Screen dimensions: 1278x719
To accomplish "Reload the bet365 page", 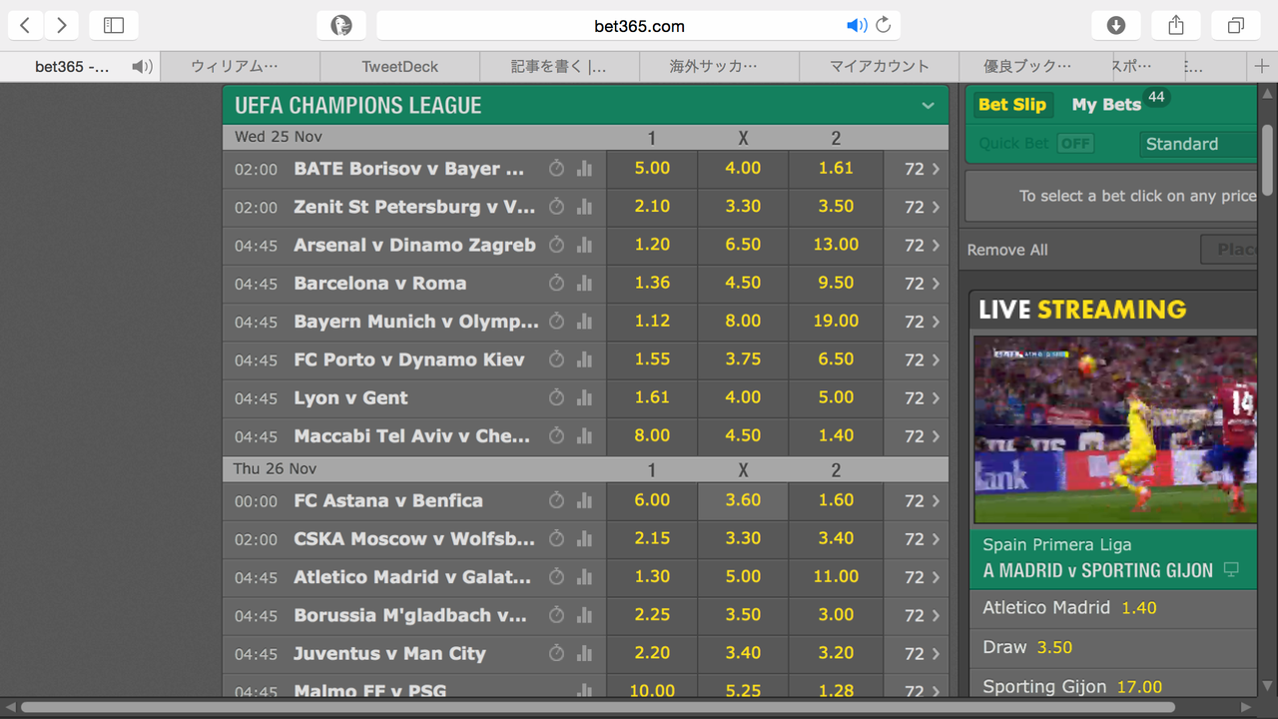I will [x=884, y=25].
